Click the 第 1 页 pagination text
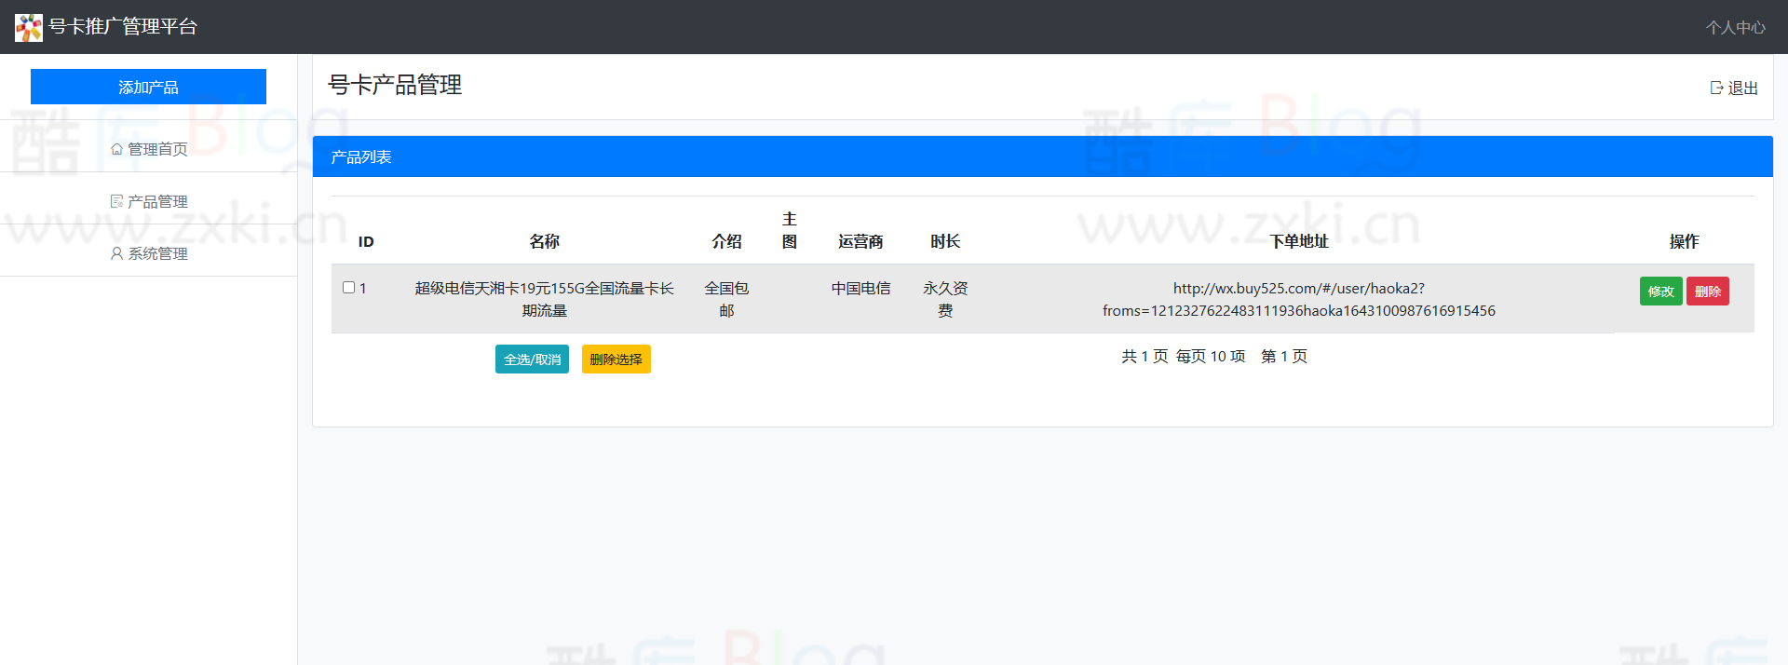This screenshot has width=1788, height=665. pyautogui.click(x=1283, y=356)
